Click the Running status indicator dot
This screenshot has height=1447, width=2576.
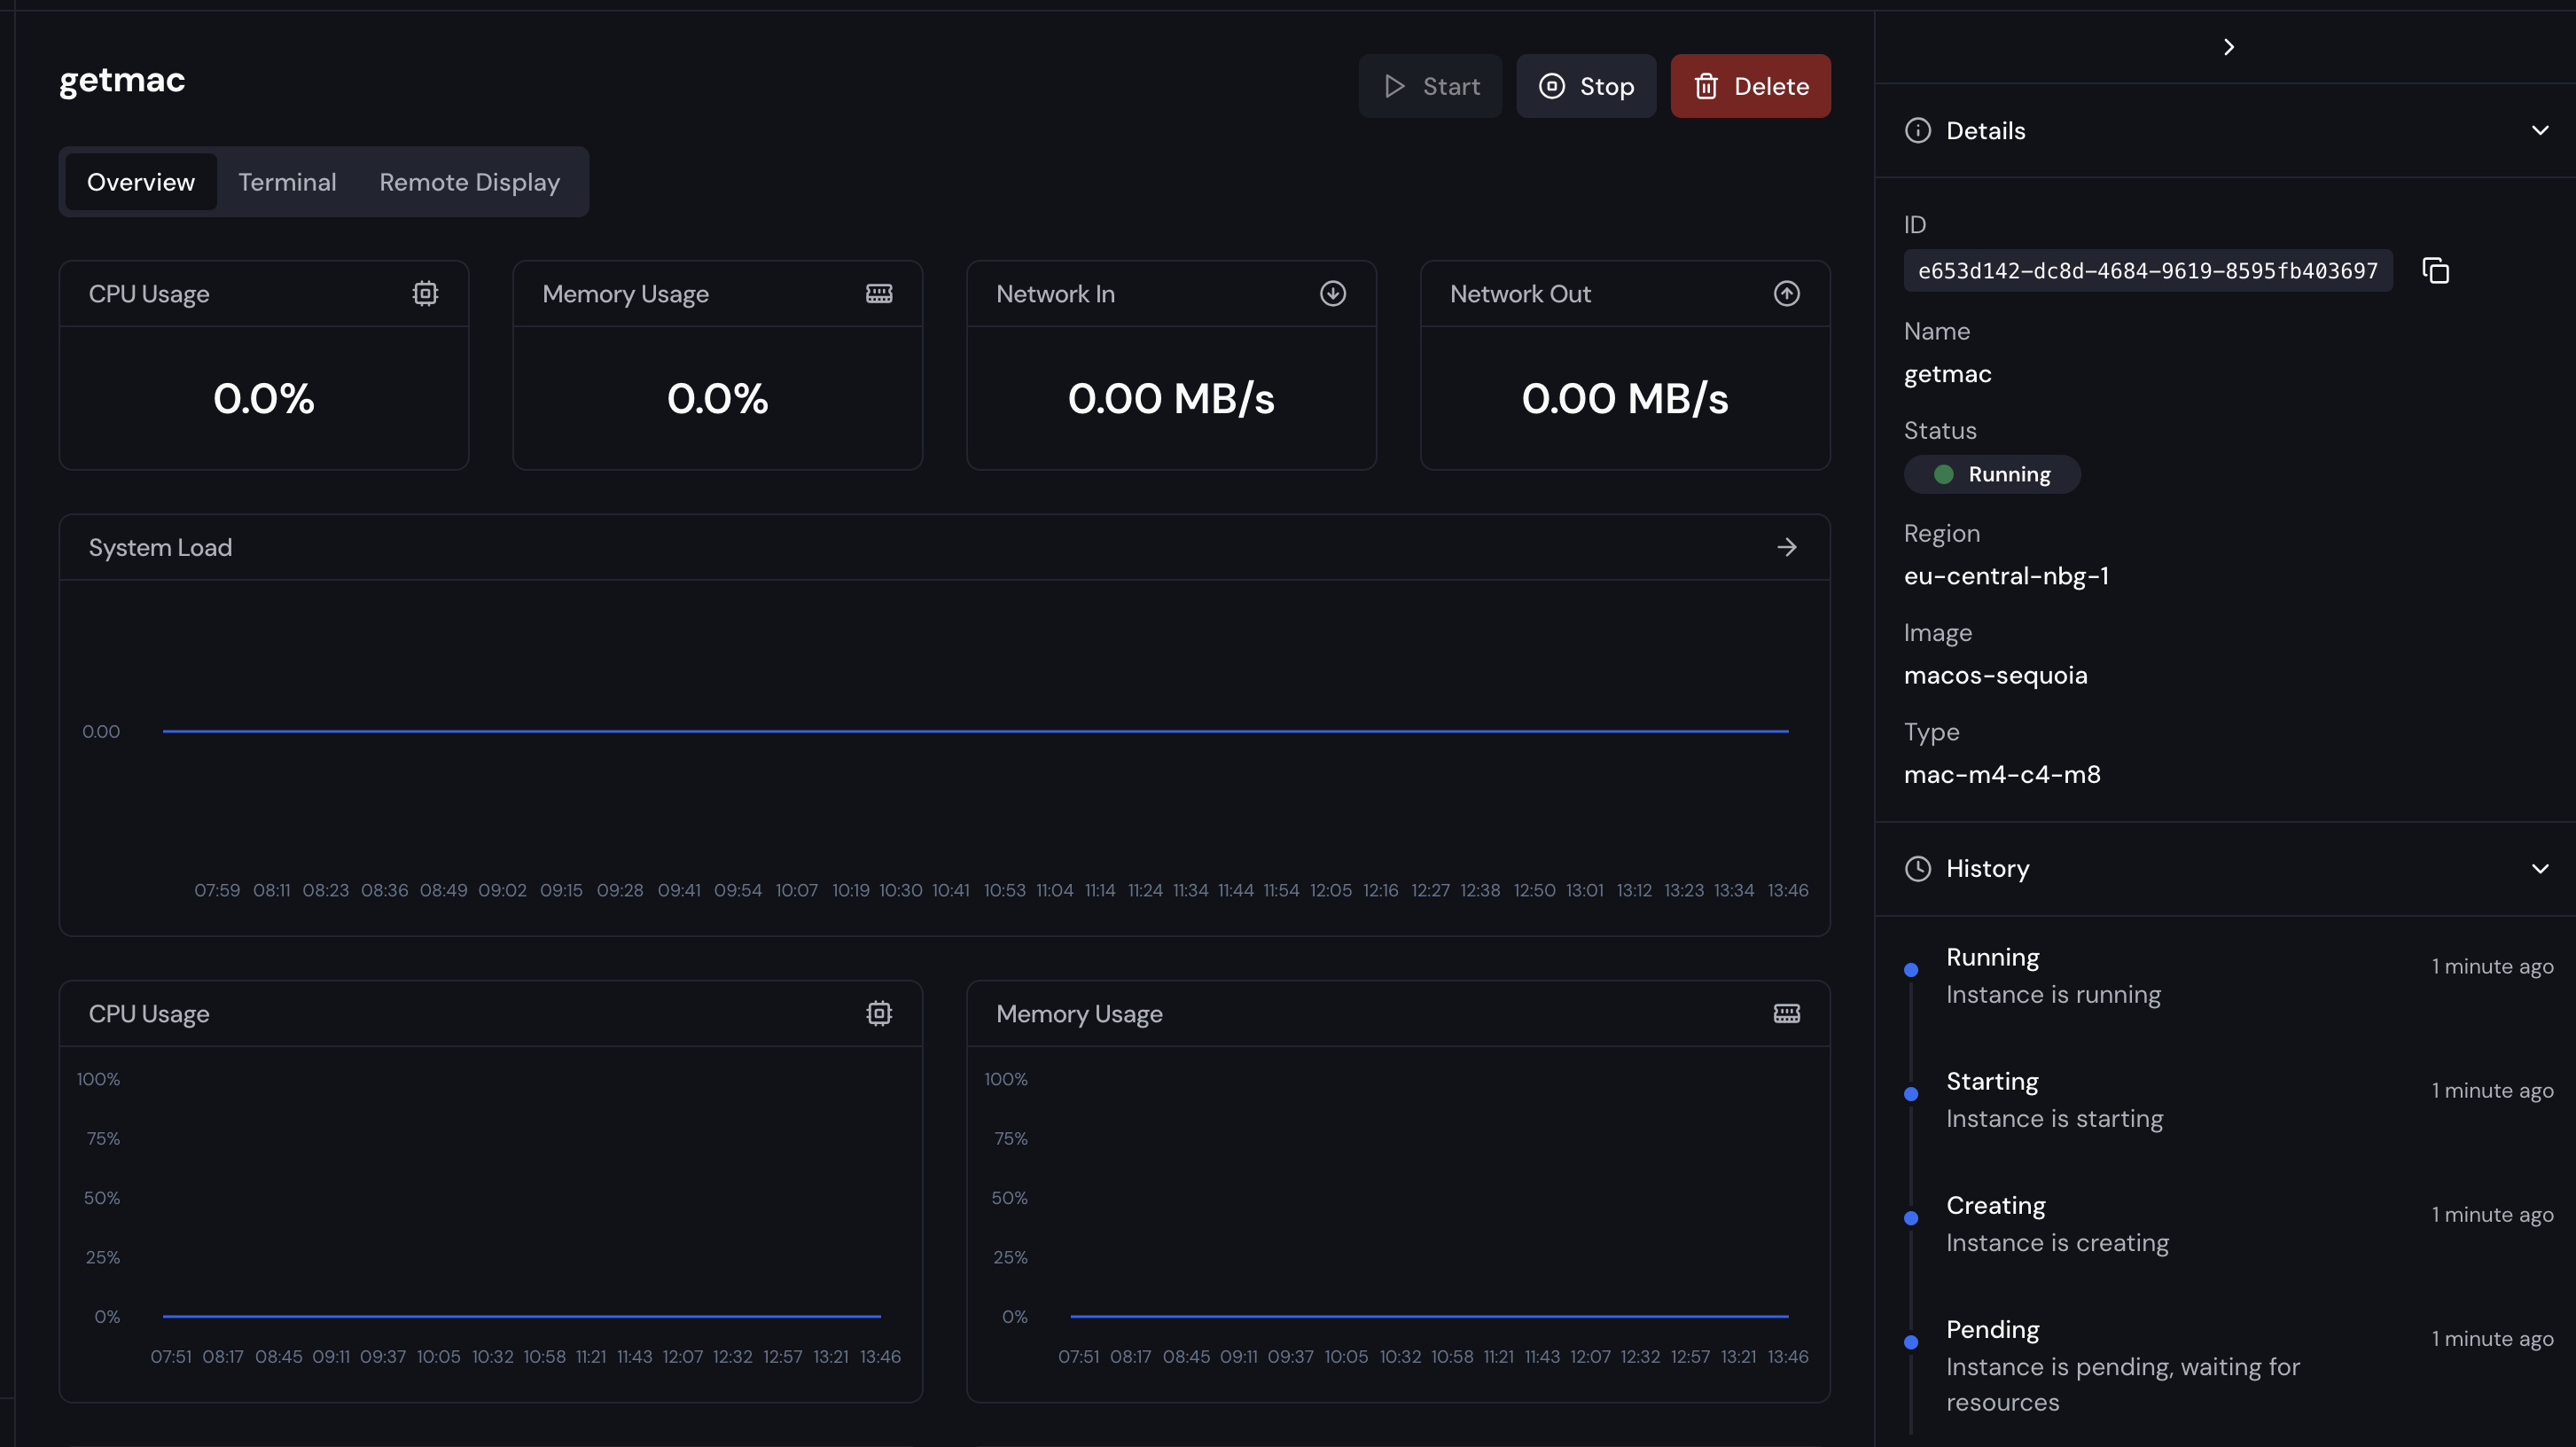click(1943, 474)
